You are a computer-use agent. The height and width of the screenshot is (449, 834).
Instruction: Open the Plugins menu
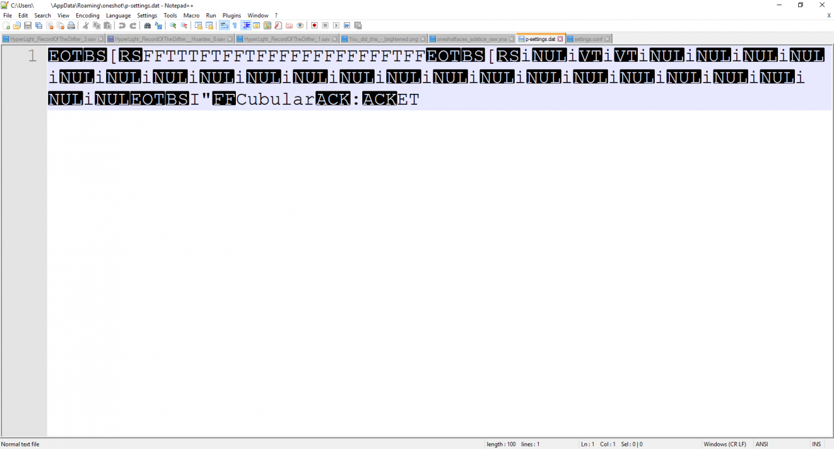(x=231, y=15)
